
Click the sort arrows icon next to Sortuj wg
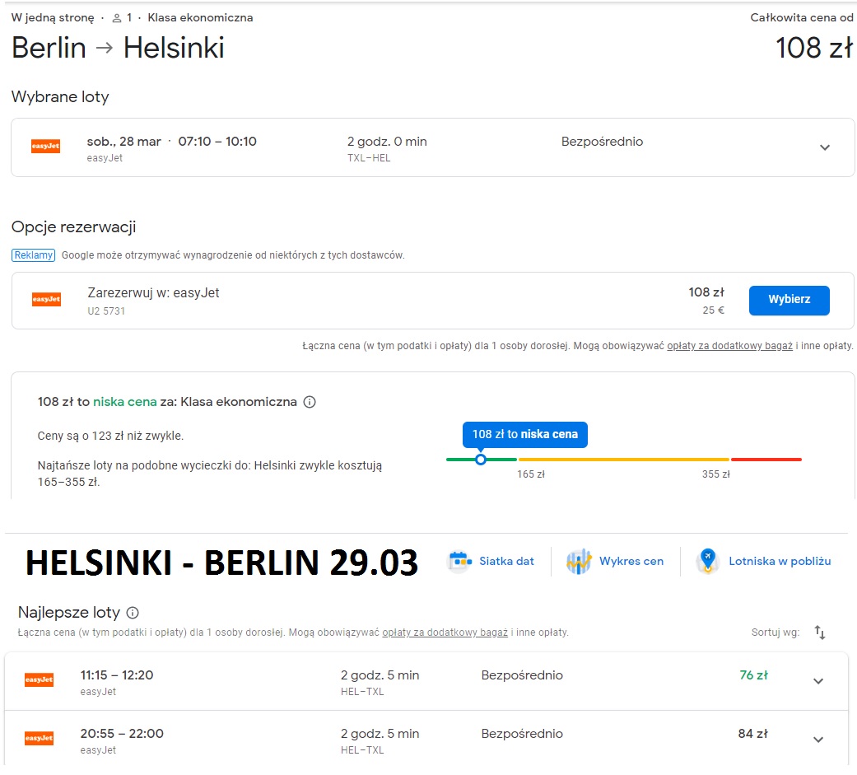coord(820,633)
